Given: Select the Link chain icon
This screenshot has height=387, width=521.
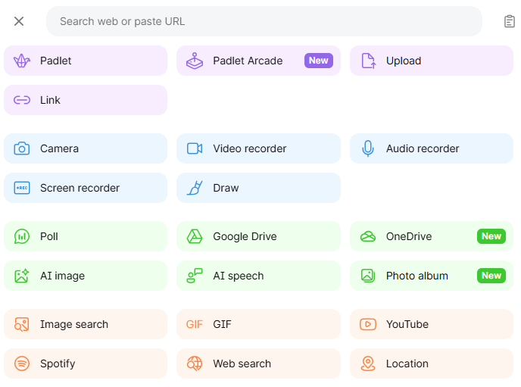Looking at the screenshot, I should coord(22,100).
